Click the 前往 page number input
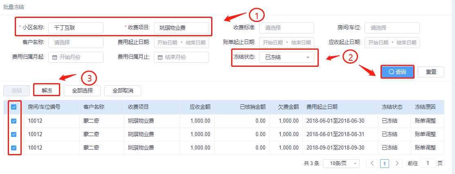The image size is (455, 174). point(428,163)
